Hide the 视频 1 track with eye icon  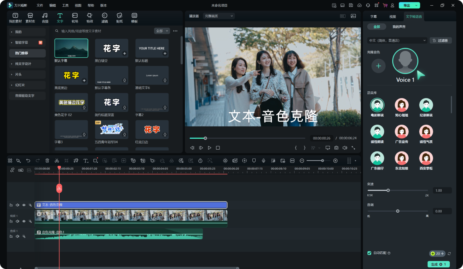tap(24, 221)
